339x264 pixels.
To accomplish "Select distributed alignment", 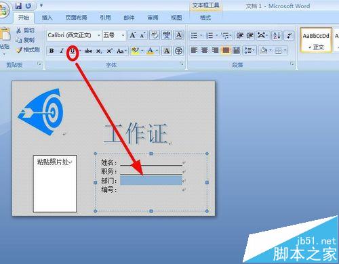I will 236,50.
